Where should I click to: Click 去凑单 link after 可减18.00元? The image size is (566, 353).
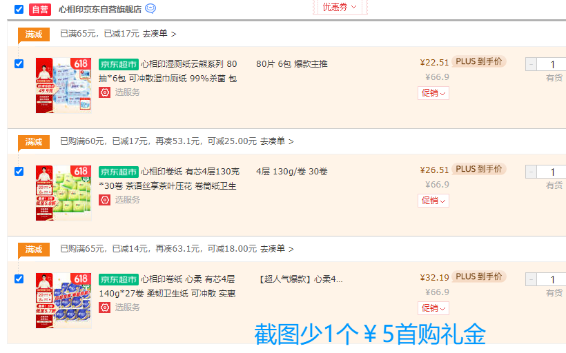click(277, 249)
